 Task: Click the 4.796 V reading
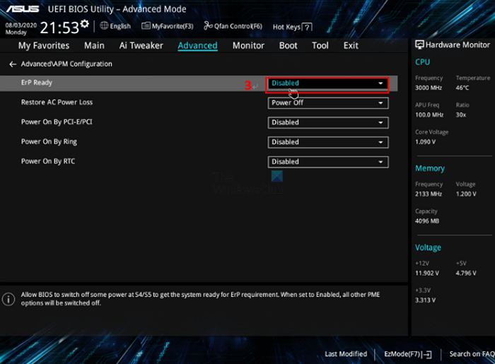click(x=466, y=273)
